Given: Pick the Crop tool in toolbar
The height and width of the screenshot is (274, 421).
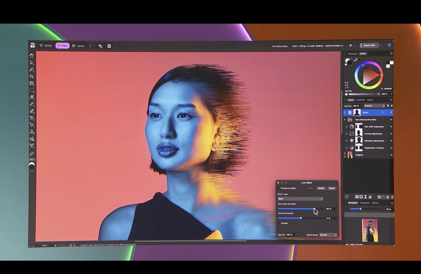Looking at the screenshot, I should click(x=32, y=77).
